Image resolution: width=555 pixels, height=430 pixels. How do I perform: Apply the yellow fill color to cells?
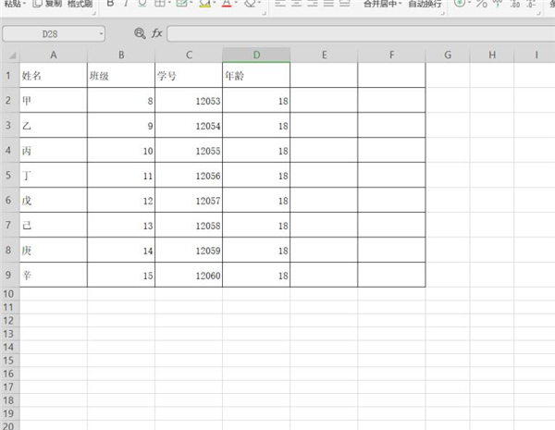(x=204, y=3)
